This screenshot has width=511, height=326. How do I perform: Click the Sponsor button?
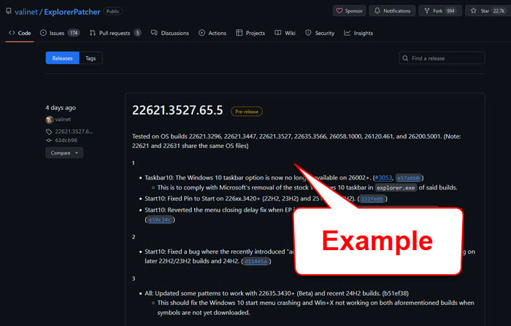pyautogui.click(x=350, y=11)
